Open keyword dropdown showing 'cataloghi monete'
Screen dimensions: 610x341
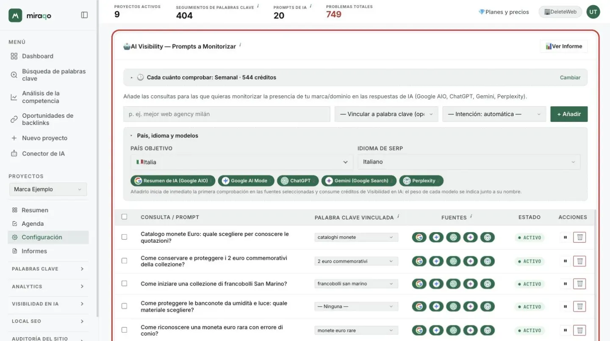click(356, 237)
